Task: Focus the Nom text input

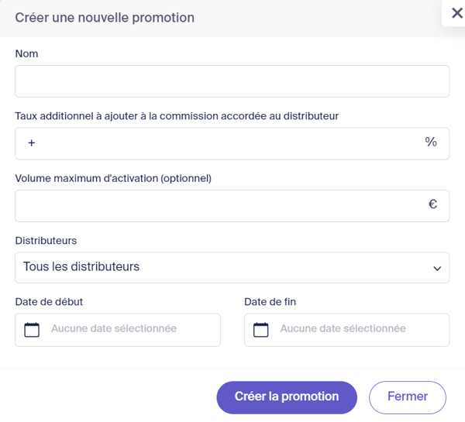Action: pos(232,81)
